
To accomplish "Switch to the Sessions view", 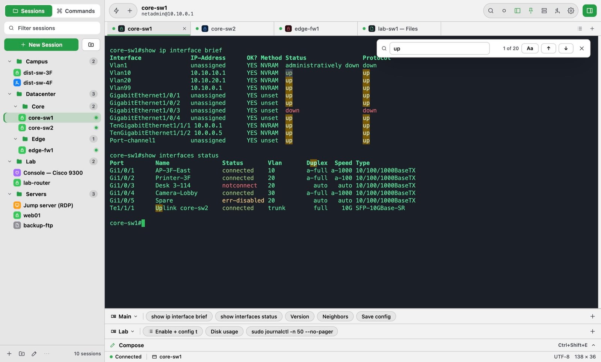I will pyautogui.click(x=29, y=11).
